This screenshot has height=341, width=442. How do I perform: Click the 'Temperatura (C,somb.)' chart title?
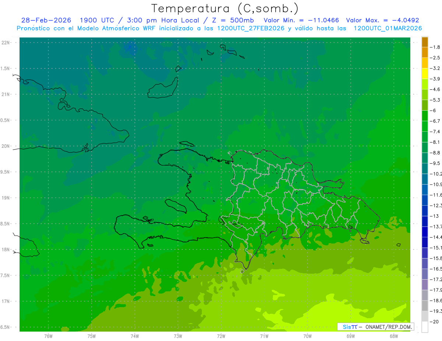click(225, 8)
